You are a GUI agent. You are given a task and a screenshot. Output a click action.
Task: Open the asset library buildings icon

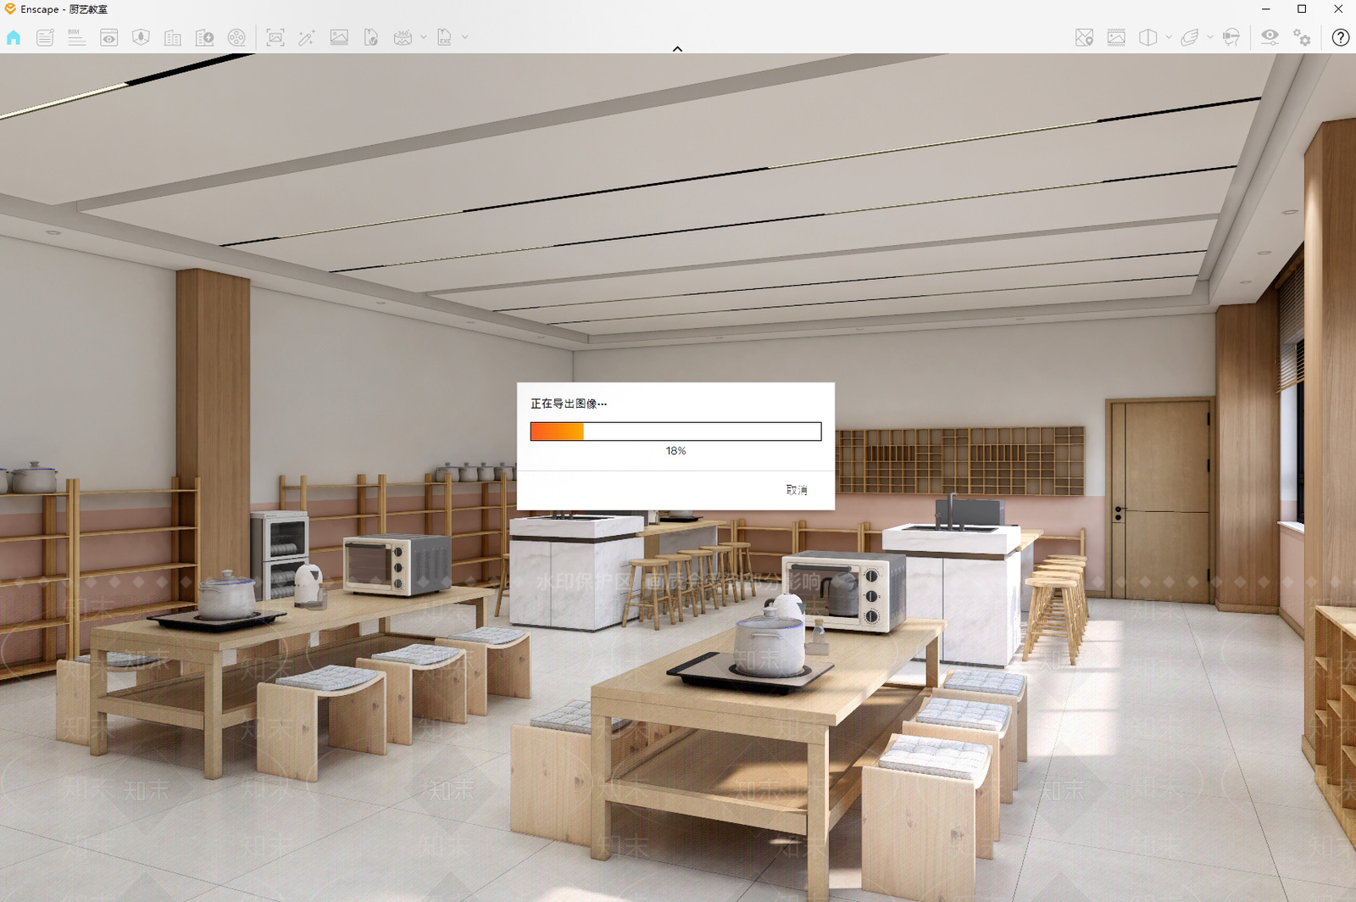click(x=173, y=37)
